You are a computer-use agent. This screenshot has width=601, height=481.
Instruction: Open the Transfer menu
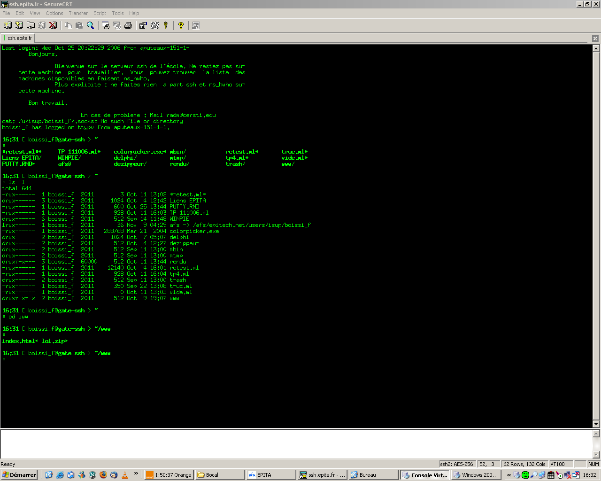coord(78,13)
